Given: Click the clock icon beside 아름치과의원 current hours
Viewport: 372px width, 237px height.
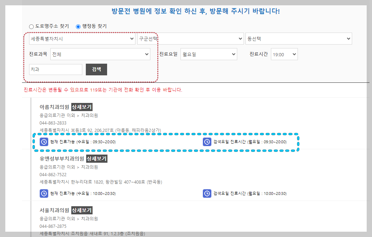Looking at the screenshot, I should [x=44, y=142].
